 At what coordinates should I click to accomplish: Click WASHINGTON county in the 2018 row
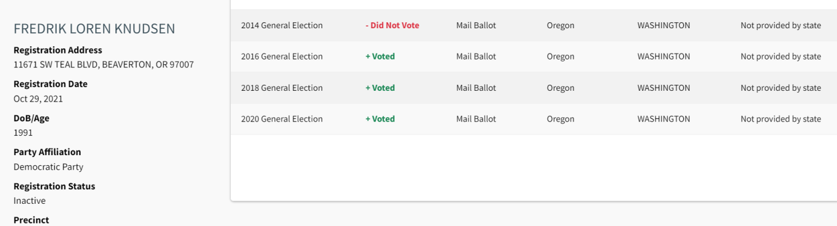pos(663,88)
